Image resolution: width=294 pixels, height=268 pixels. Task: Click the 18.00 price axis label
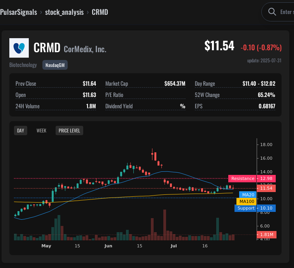point(266,145)
